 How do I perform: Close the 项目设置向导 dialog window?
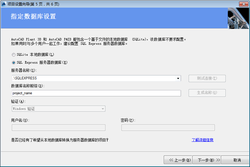(x=244, y=4)
